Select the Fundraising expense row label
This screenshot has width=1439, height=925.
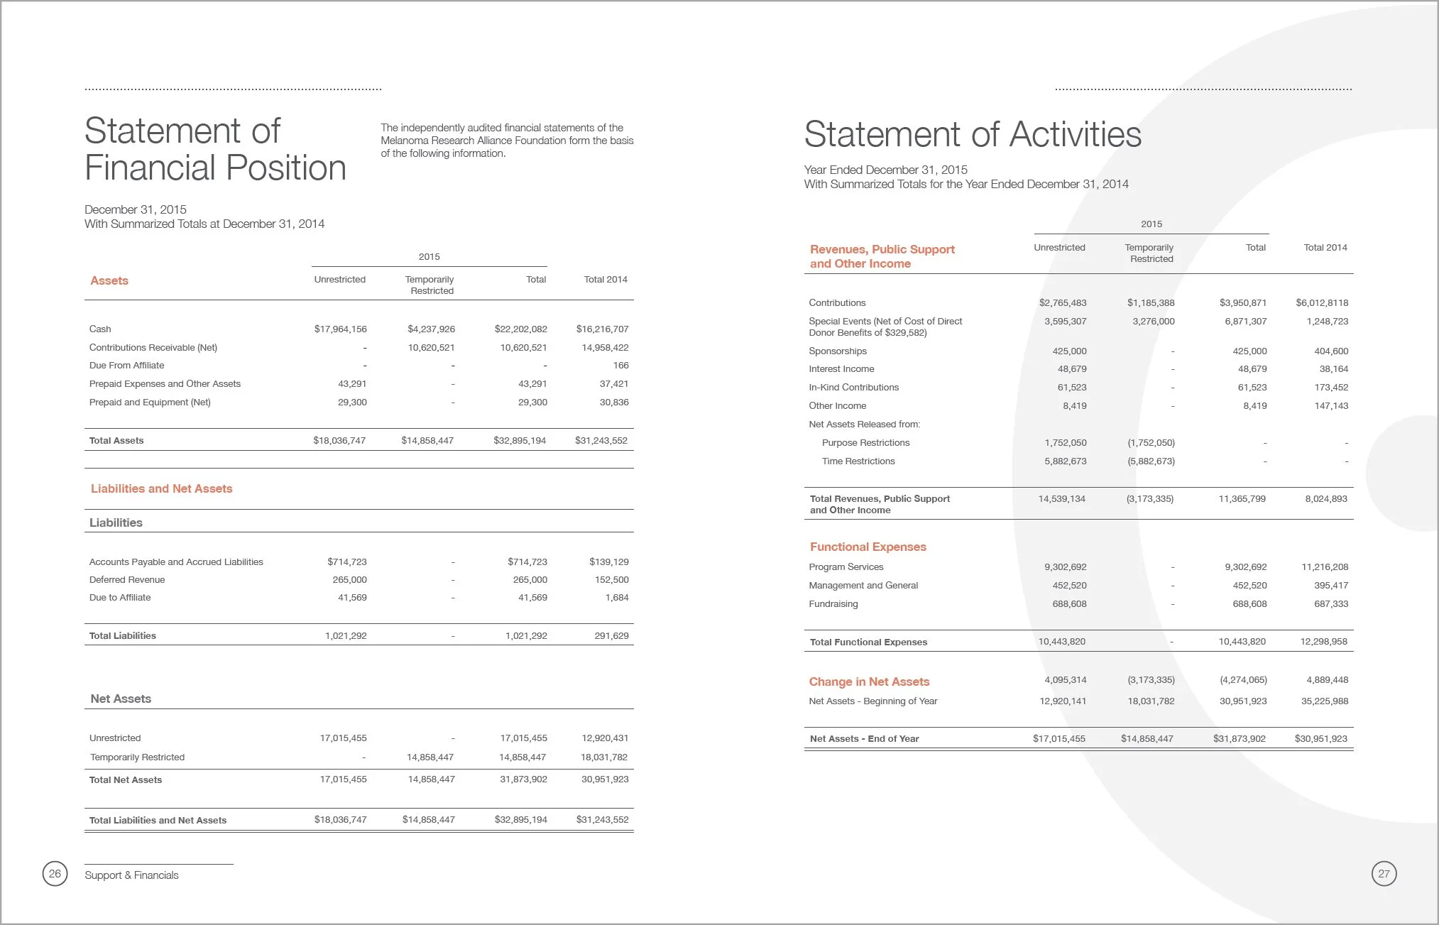click(x=833, y=604)
